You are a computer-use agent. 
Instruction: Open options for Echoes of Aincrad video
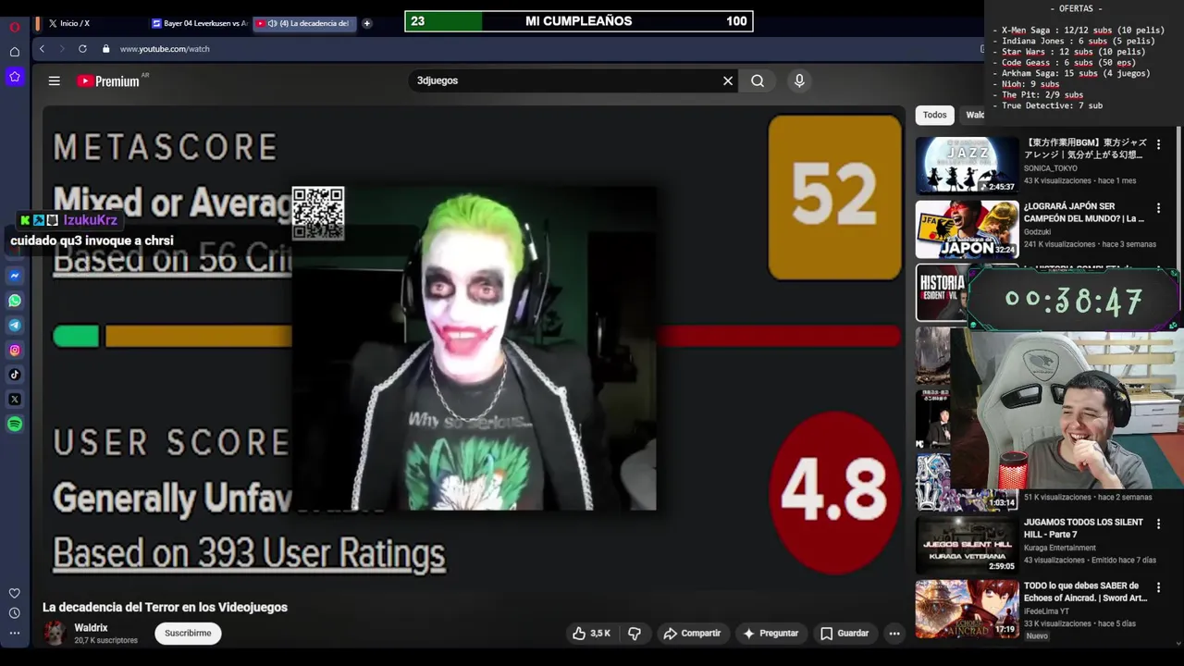(1158, 587)
